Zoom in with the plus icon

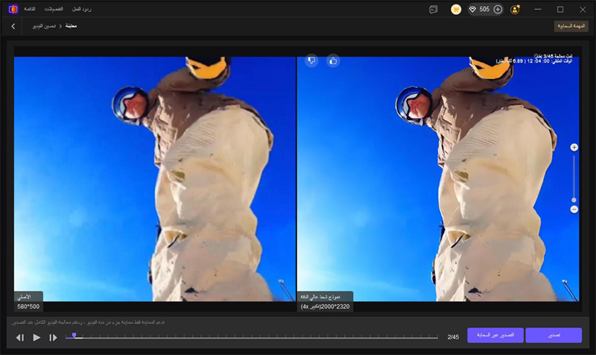(574, 148)
